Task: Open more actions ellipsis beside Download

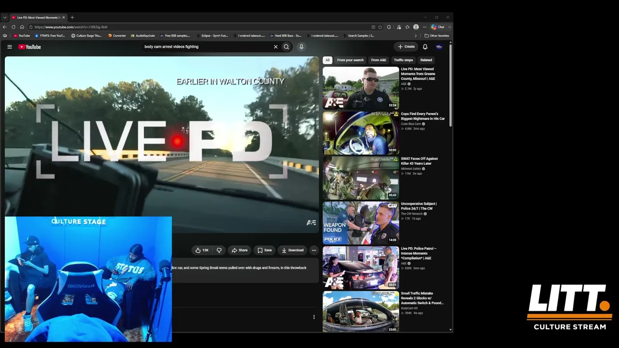Action: point(314,250)
